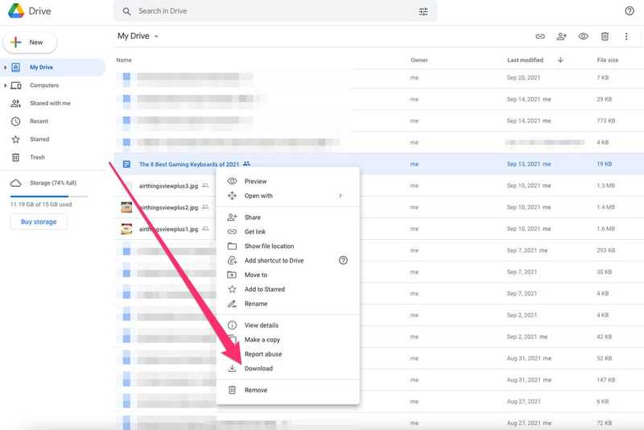
Task: Select airthingsviewplus2.jpg file
Action: (x=168, y=208)
